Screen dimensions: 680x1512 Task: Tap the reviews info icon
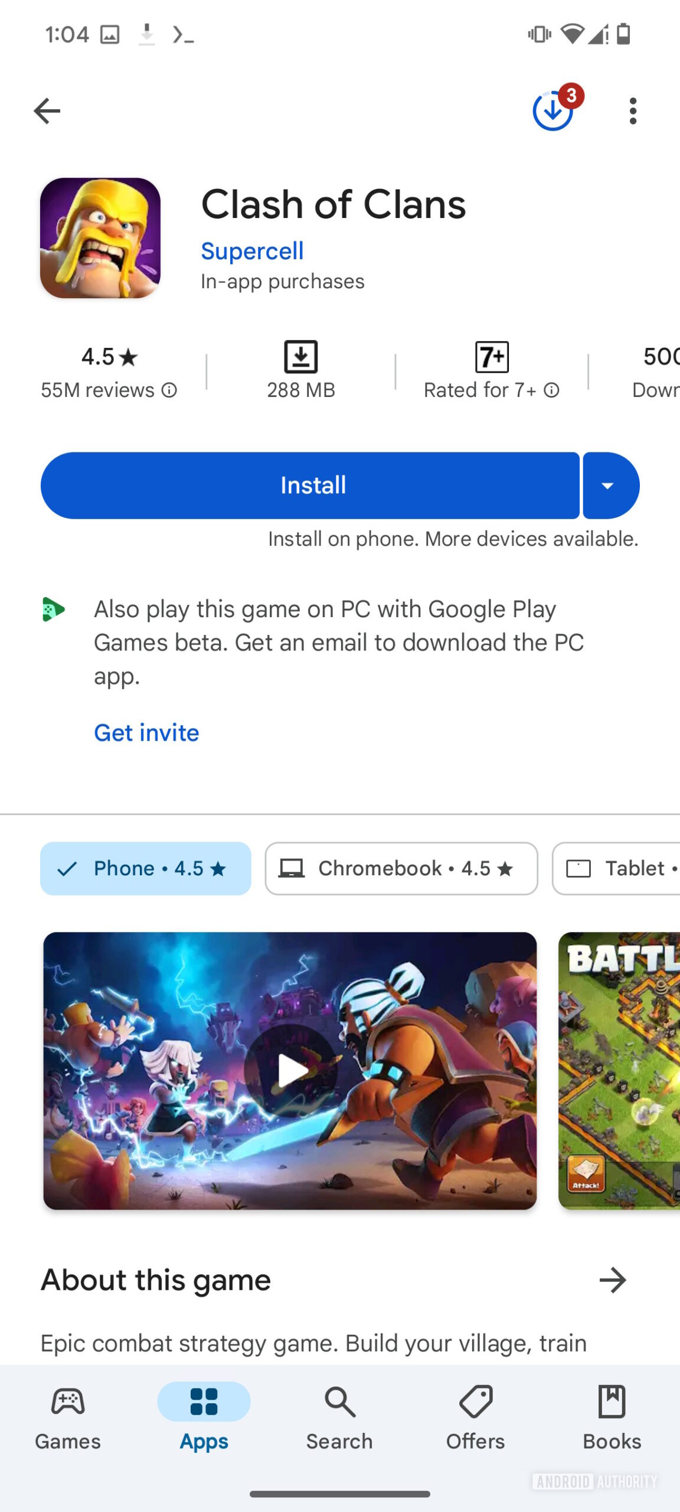(x=169, y=390)
